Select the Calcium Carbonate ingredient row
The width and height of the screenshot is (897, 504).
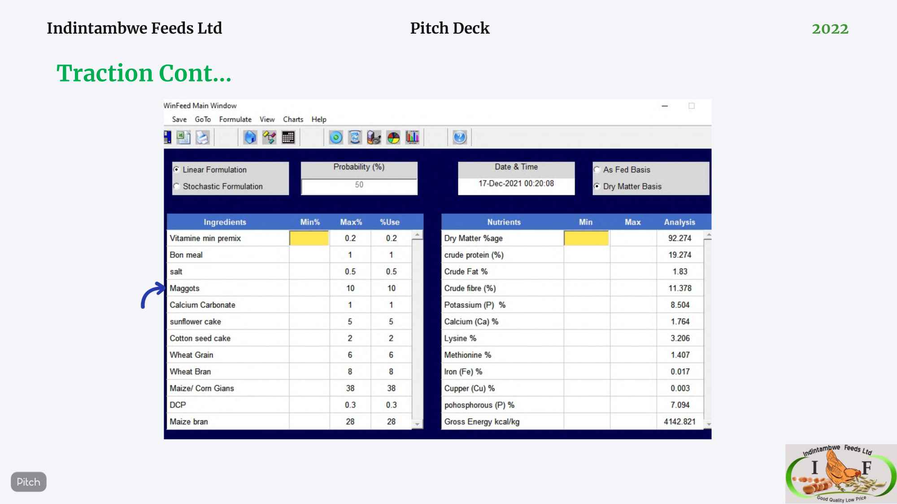(289, 305)
